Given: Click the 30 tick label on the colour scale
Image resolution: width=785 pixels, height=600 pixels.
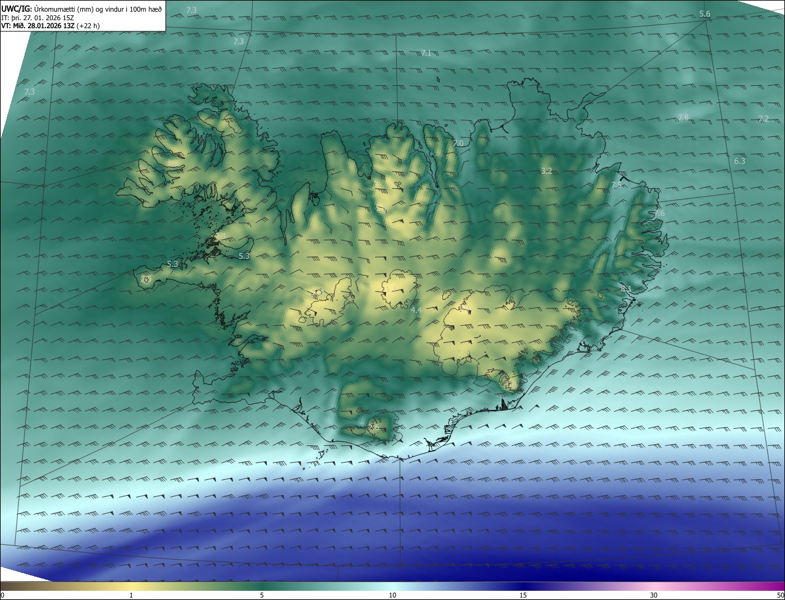Looking at the screenshot, I should pyautogui.click(x=654, y=595).
